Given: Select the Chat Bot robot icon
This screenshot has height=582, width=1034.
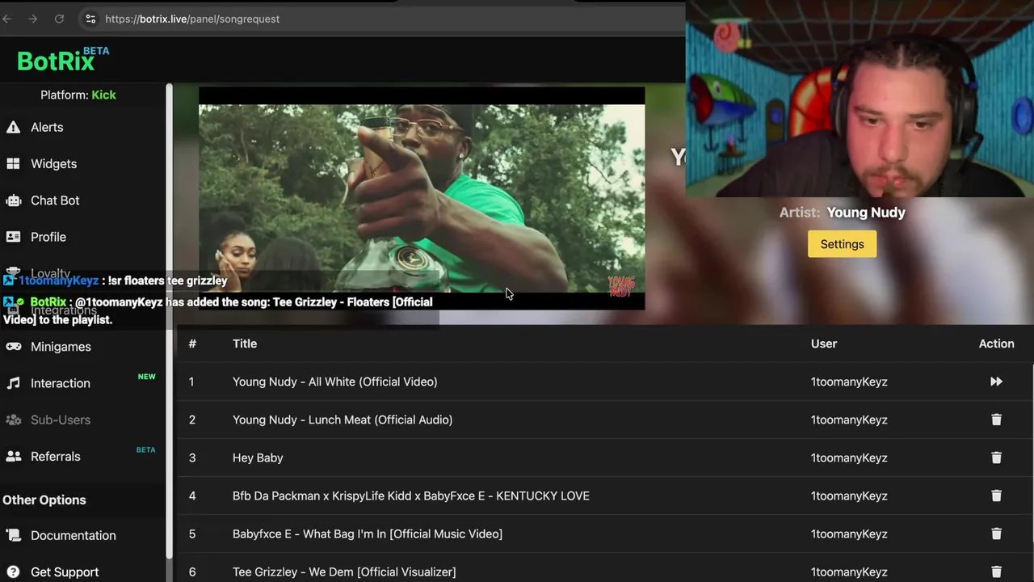Looking at the screenshot, I should (13, 200).
